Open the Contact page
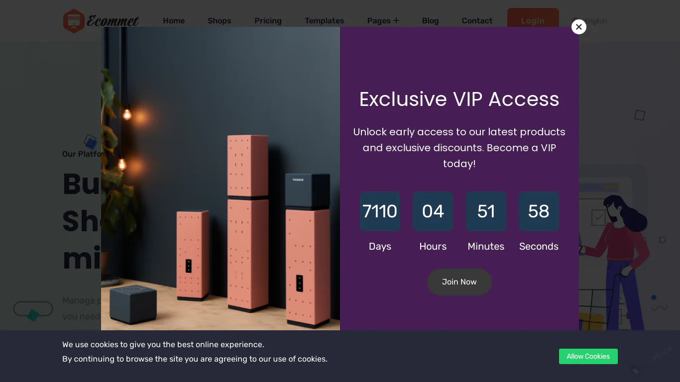 point(477,21)
